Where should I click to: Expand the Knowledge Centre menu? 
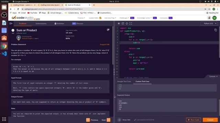(x=144, y=18)
